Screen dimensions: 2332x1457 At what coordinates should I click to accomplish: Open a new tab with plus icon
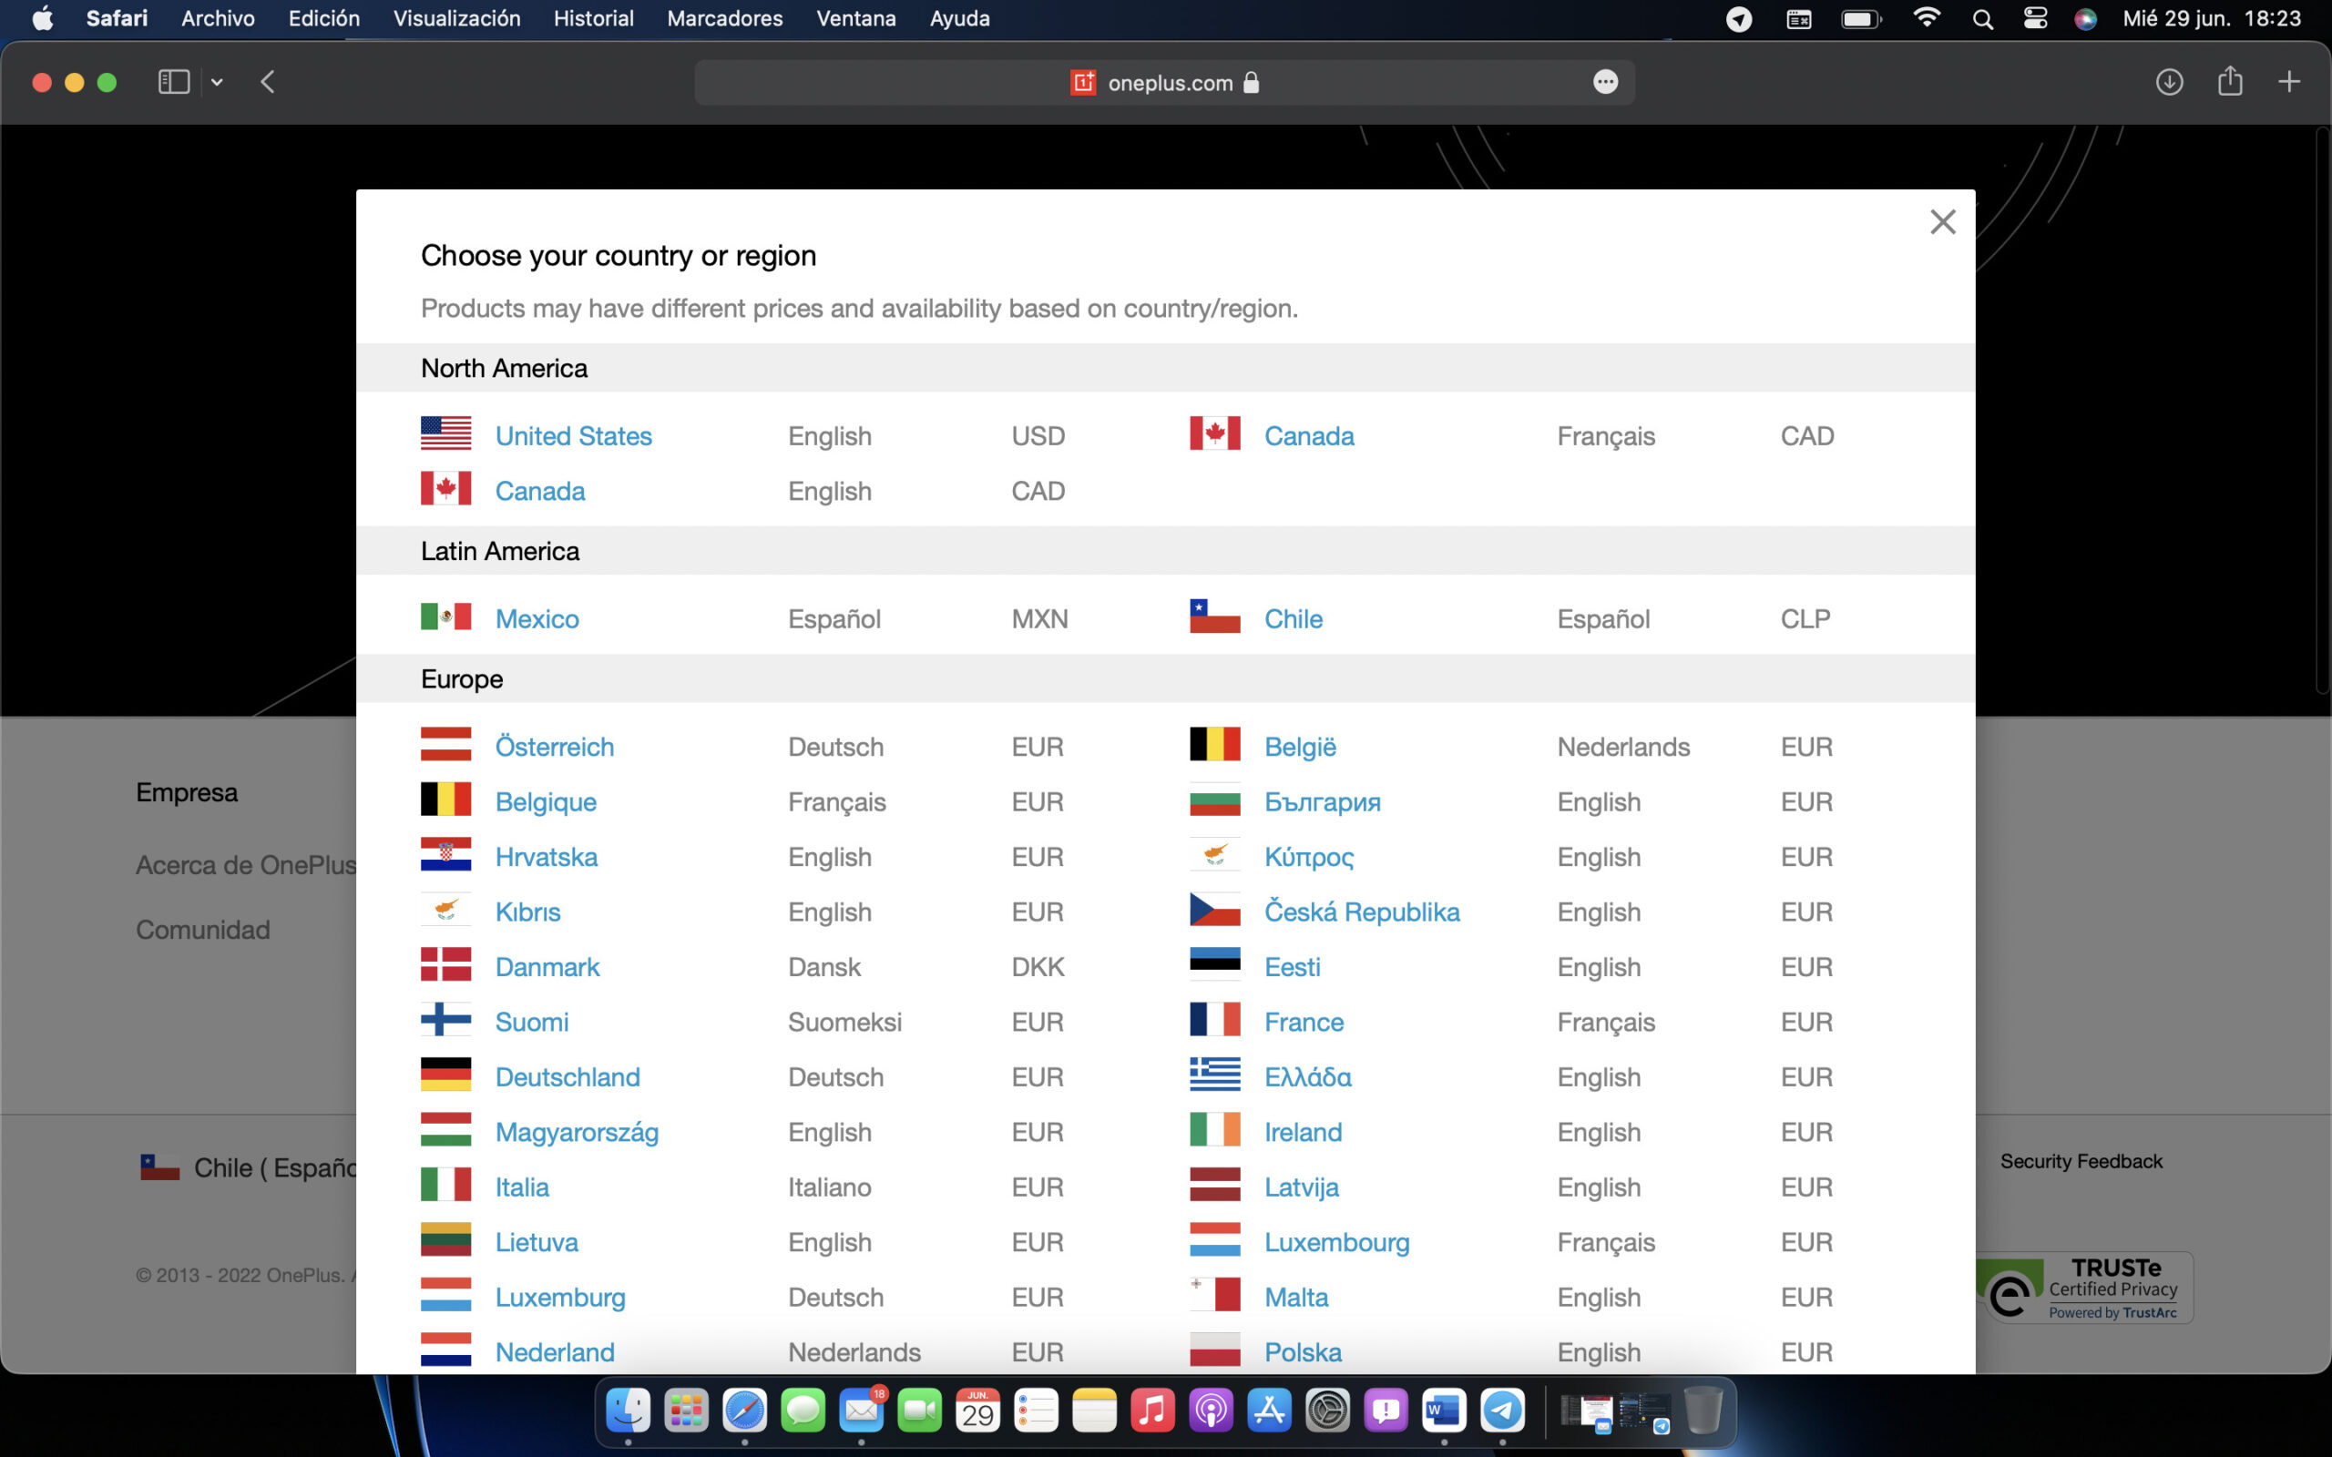click(2288, 82)
